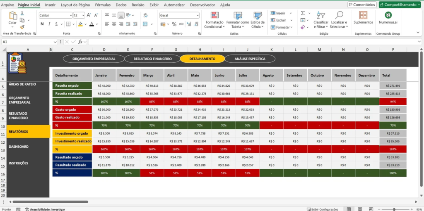Click the Compartilhamento button
The height and width of the screenshot is (211, 424).
[400, 5]
